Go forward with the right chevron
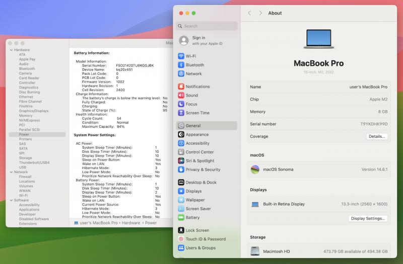The image size is (403, 264). tap(260, 13)
